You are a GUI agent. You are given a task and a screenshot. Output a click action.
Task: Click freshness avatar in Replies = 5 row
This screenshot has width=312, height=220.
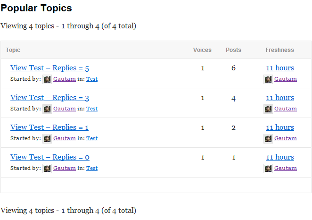(268, 79)
